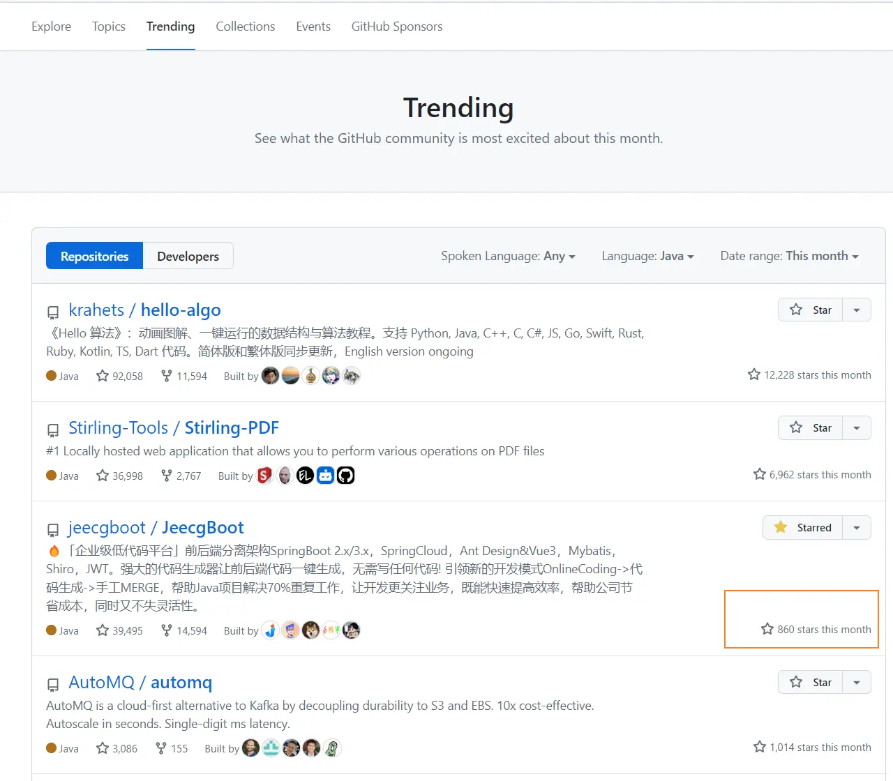The height and width of the screenshot is (781, 893).
Task: Open star list dropdown arrow for hello-algo
Action: click(857, 310)
